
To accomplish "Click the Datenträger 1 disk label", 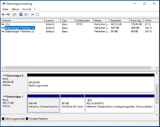I will pyautogui.click(x=15, y=97).
